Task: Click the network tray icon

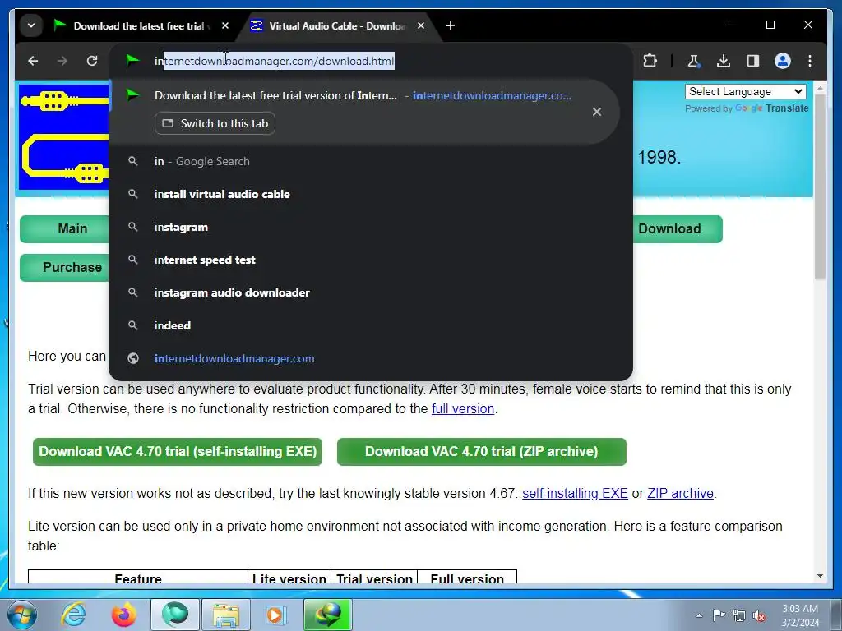Action: coord(739,615)
